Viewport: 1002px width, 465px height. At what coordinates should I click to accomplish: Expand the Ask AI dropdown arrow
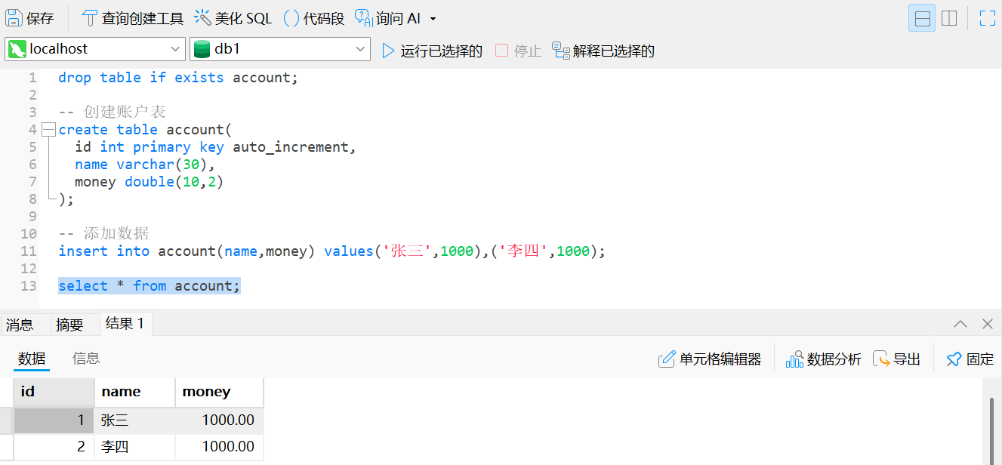(x=433, y=19)
